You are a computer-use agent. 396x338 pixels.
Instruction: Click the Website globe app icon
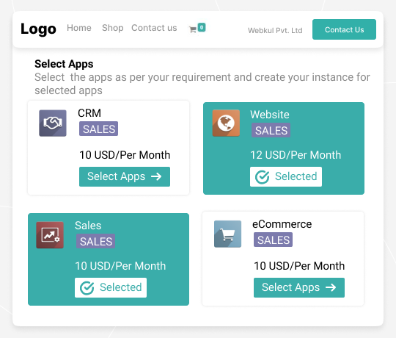tap(226, 123)
